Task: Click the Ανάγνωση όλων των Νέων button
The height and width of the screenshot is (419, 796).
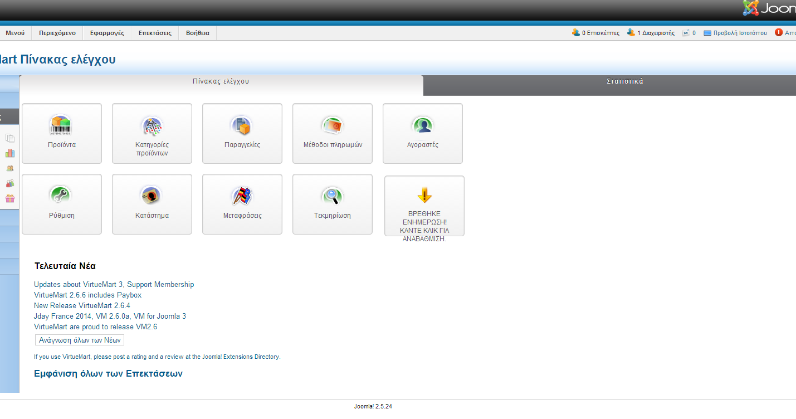Action: click(80, 340)
